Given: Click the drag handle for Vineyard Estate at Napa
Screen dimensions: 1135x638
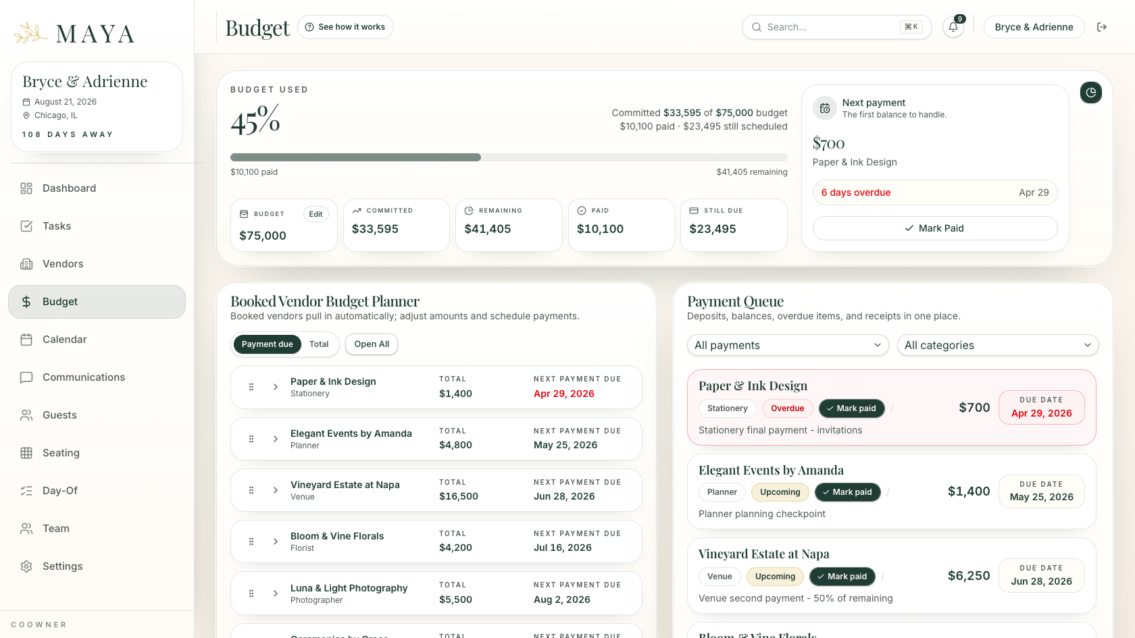Looking at the screenshot, I should coord(251,490).
